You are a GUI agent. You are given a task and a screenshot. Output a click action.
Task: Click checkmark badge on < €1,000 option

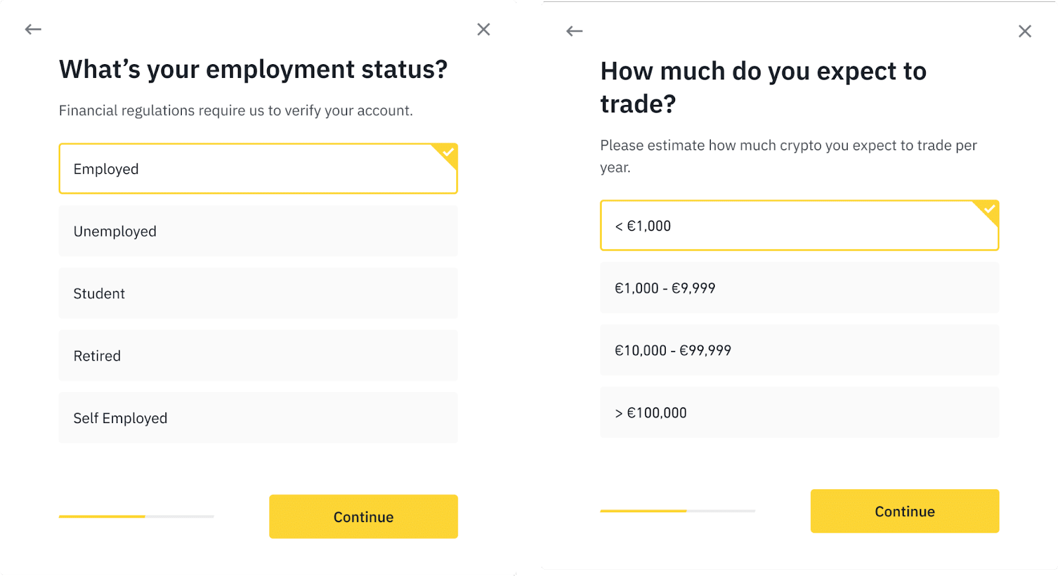pyautogui.click(x=989, y=210)
